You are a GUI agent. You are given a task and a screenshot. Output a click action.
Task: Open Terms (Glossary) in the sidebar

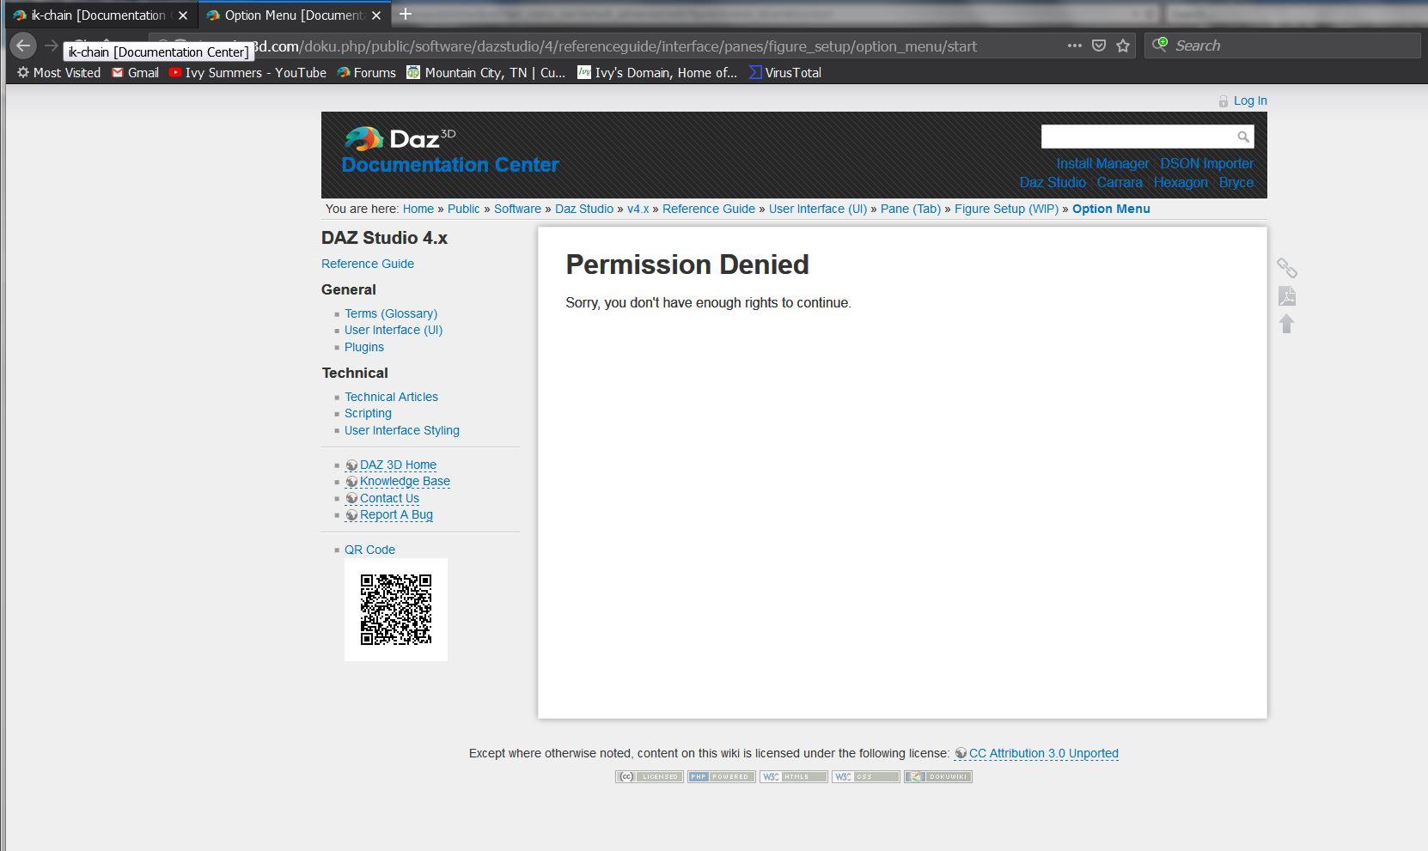pos(391,313)
